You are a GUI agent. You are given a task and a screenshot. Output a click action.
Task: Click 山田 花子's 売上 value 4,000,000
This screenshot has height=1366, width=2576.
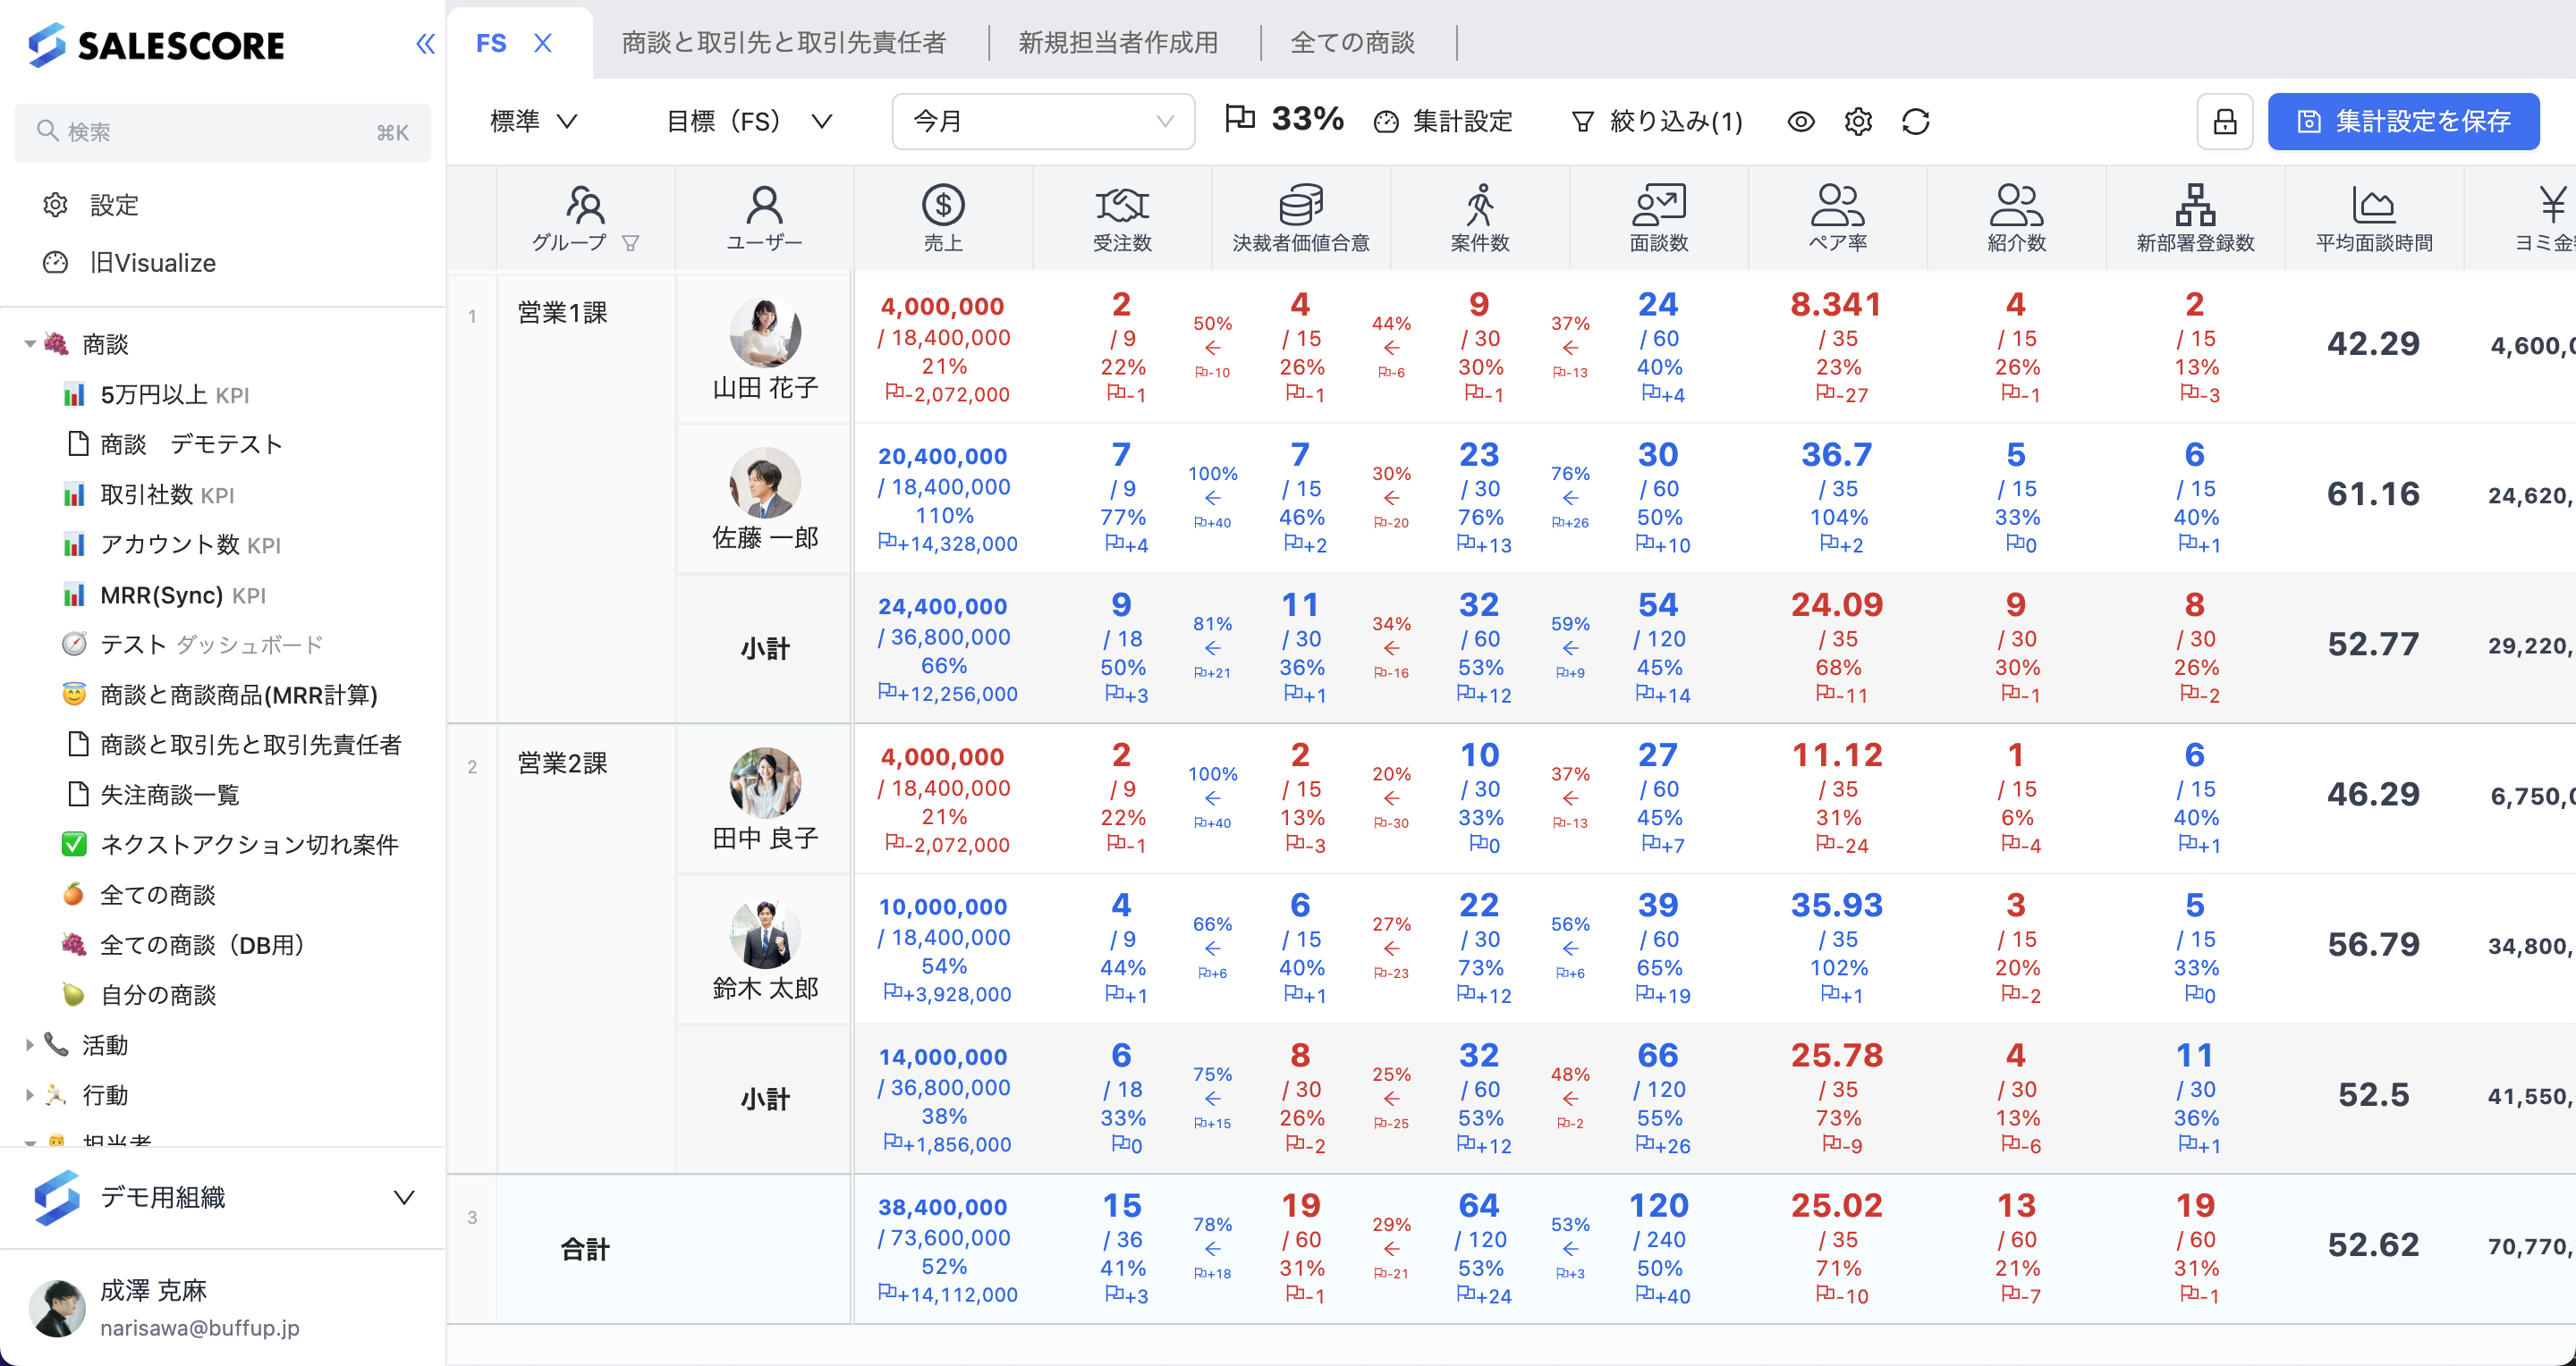[x=942, y=307]
